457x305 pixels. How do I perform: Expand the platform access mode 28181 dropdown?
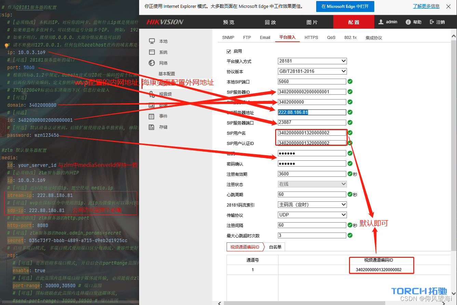click(x=312, y=61)
